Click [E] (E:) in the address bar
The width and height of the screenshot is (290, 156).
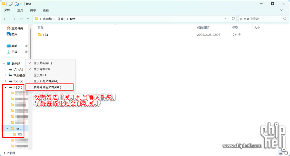(61, 19)
